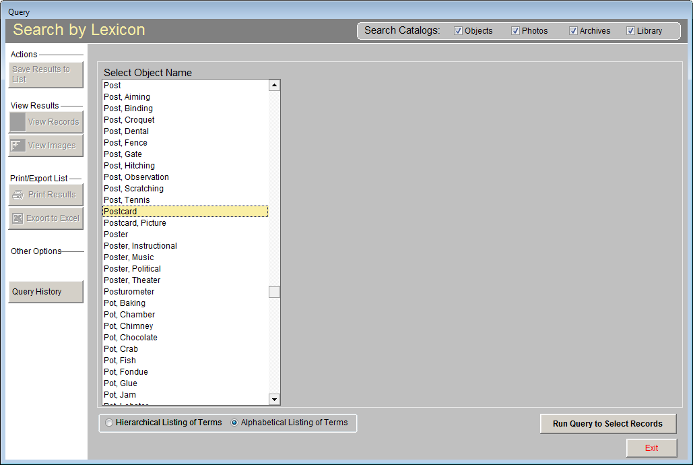Uncheck the Objects catalog checkbox
The image size is (693, 465).
tap(457, 30)
